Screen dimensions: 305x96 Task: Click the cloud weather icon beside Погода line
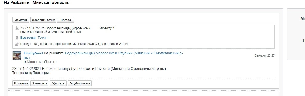[17, 44]
